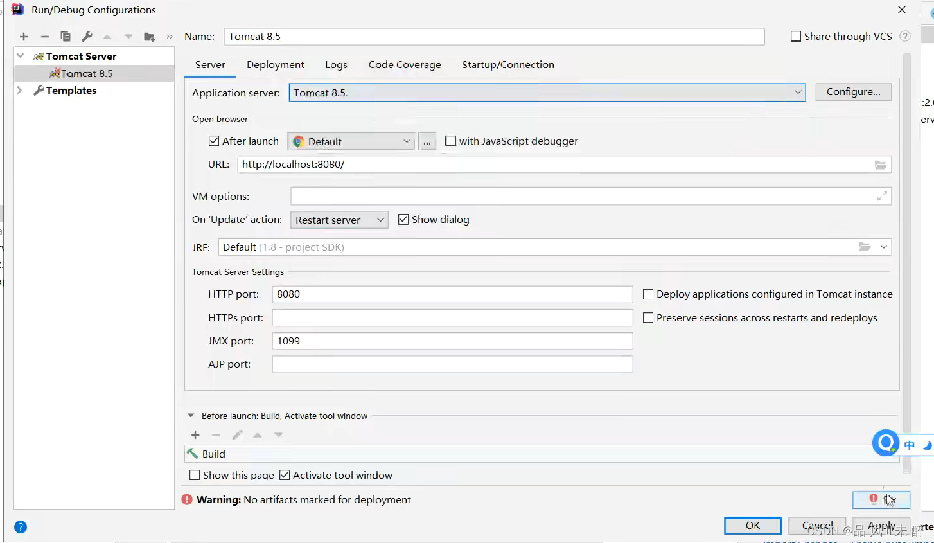934x543 pixels.
Task: Enable Preserve sessions across restarts and redeploys
Action: pyautogui.click(x=648, y=318)
